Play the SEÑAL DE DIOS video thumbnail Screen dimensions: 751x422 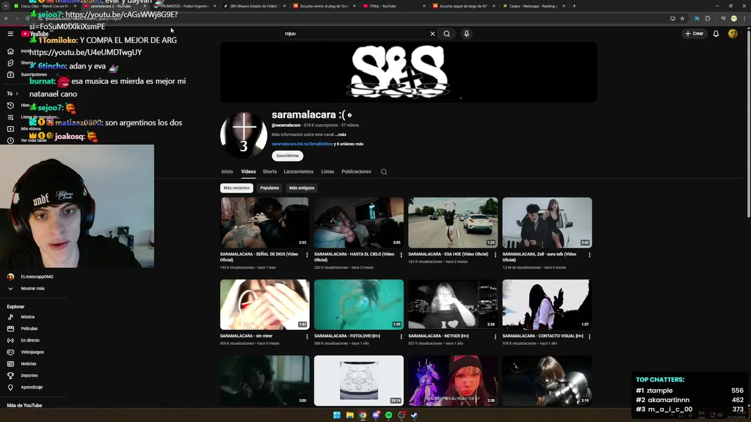[265, 223]
